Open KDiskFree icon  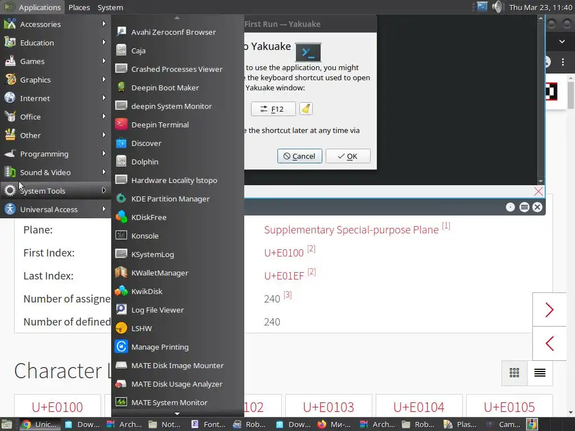pos(121,217)
